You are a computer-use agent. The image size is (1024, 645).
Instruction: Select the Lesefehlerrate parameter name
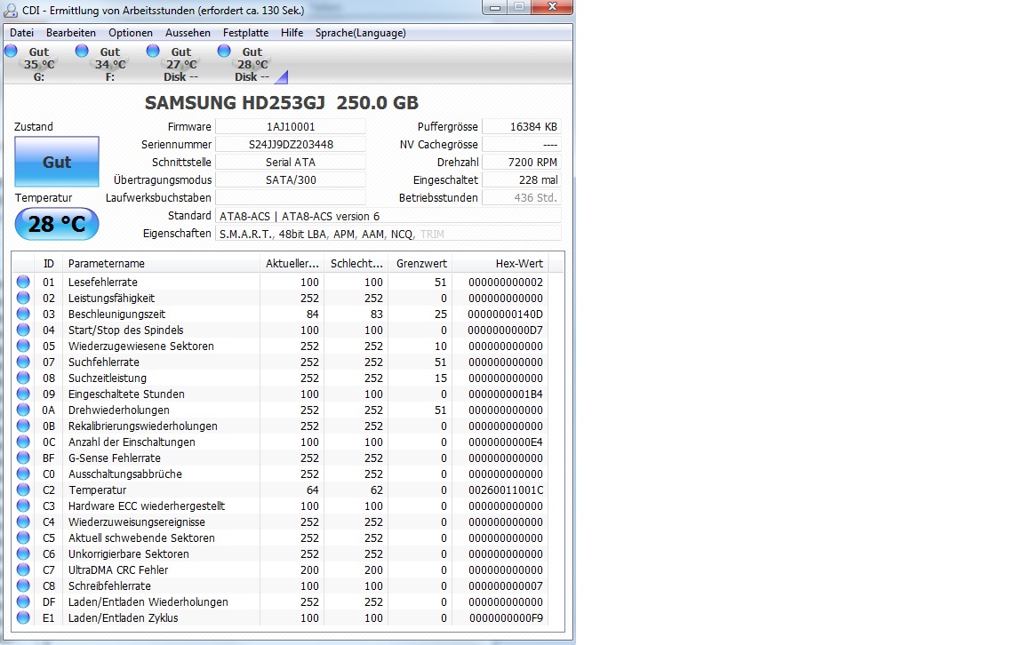point(102,282)
